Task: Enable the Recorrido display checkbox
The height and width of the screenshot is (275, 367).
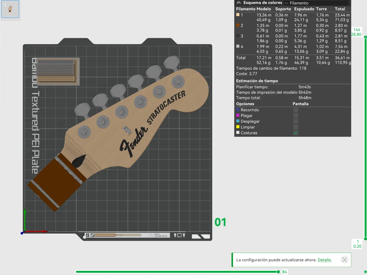Action: click(296, 110)
